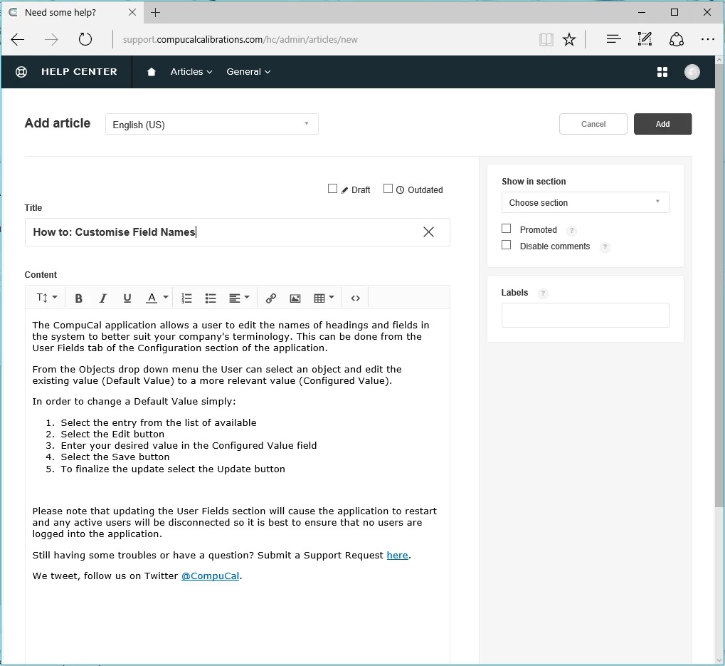The height and width of the screenshot is (666, 725).
Task: Click 'Select the Save button' list item
Action: coord(115,457)
